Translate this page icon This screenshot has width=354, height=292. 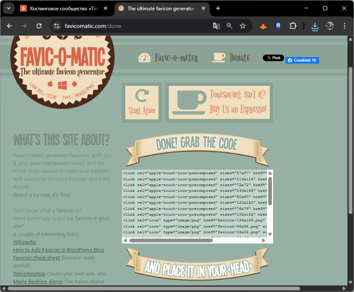(216, 26)
